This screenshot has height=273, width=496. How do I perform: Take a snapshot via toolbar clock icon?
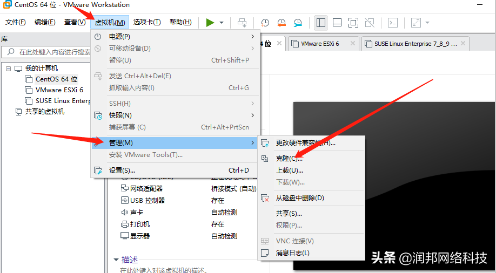pos(265,23)
